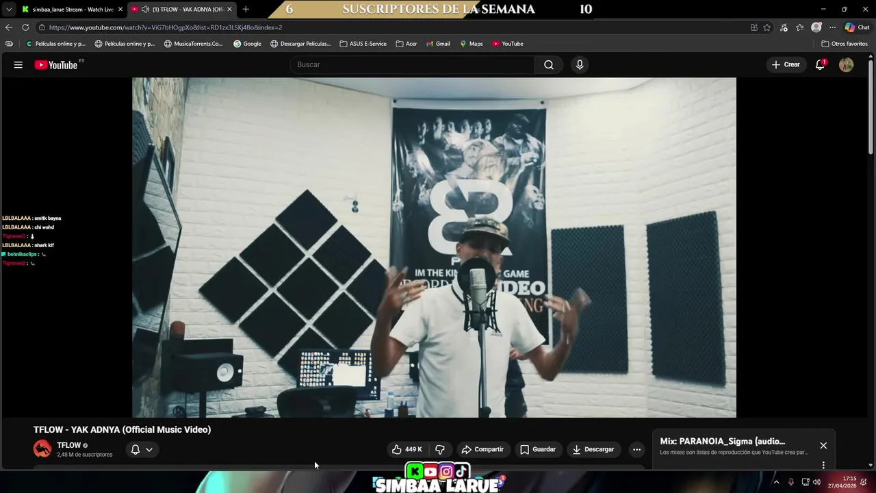
Task: Open taskbar volume control
Action: point(816,482)
